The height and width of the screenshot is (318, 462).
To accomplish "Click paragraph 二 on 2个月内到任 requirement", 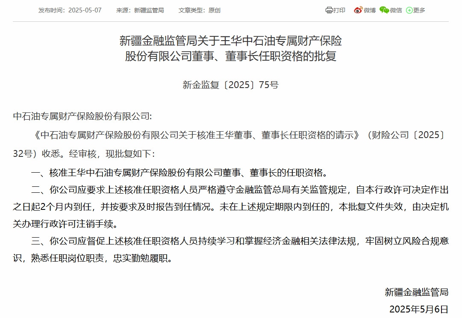I will click(231, 207).
